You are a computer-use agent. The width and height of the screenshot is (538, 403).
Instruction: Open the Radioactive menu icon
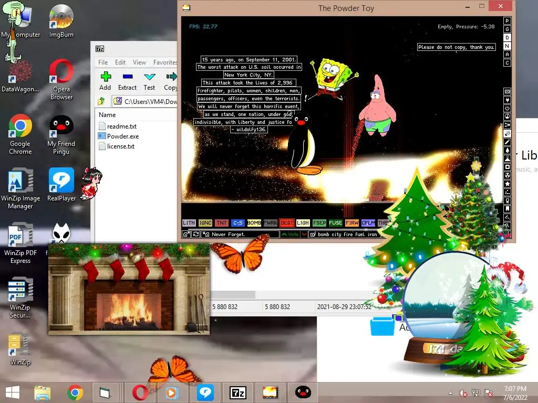click(507, 175)
